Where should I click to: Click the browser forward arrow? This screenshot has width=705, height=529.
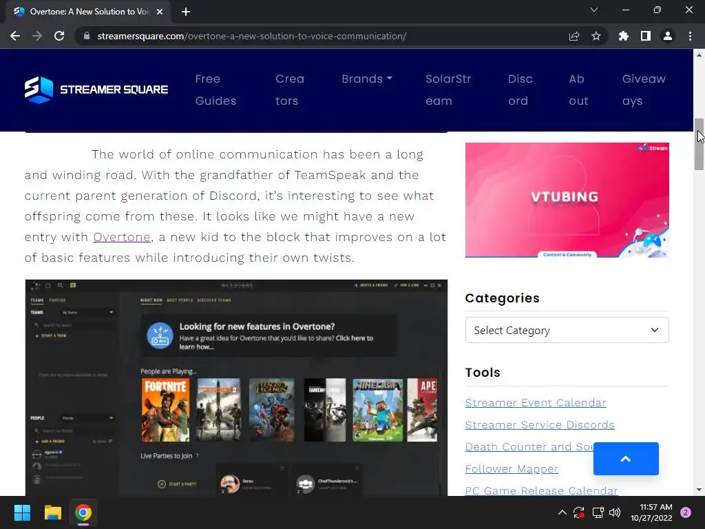[37, 36]
